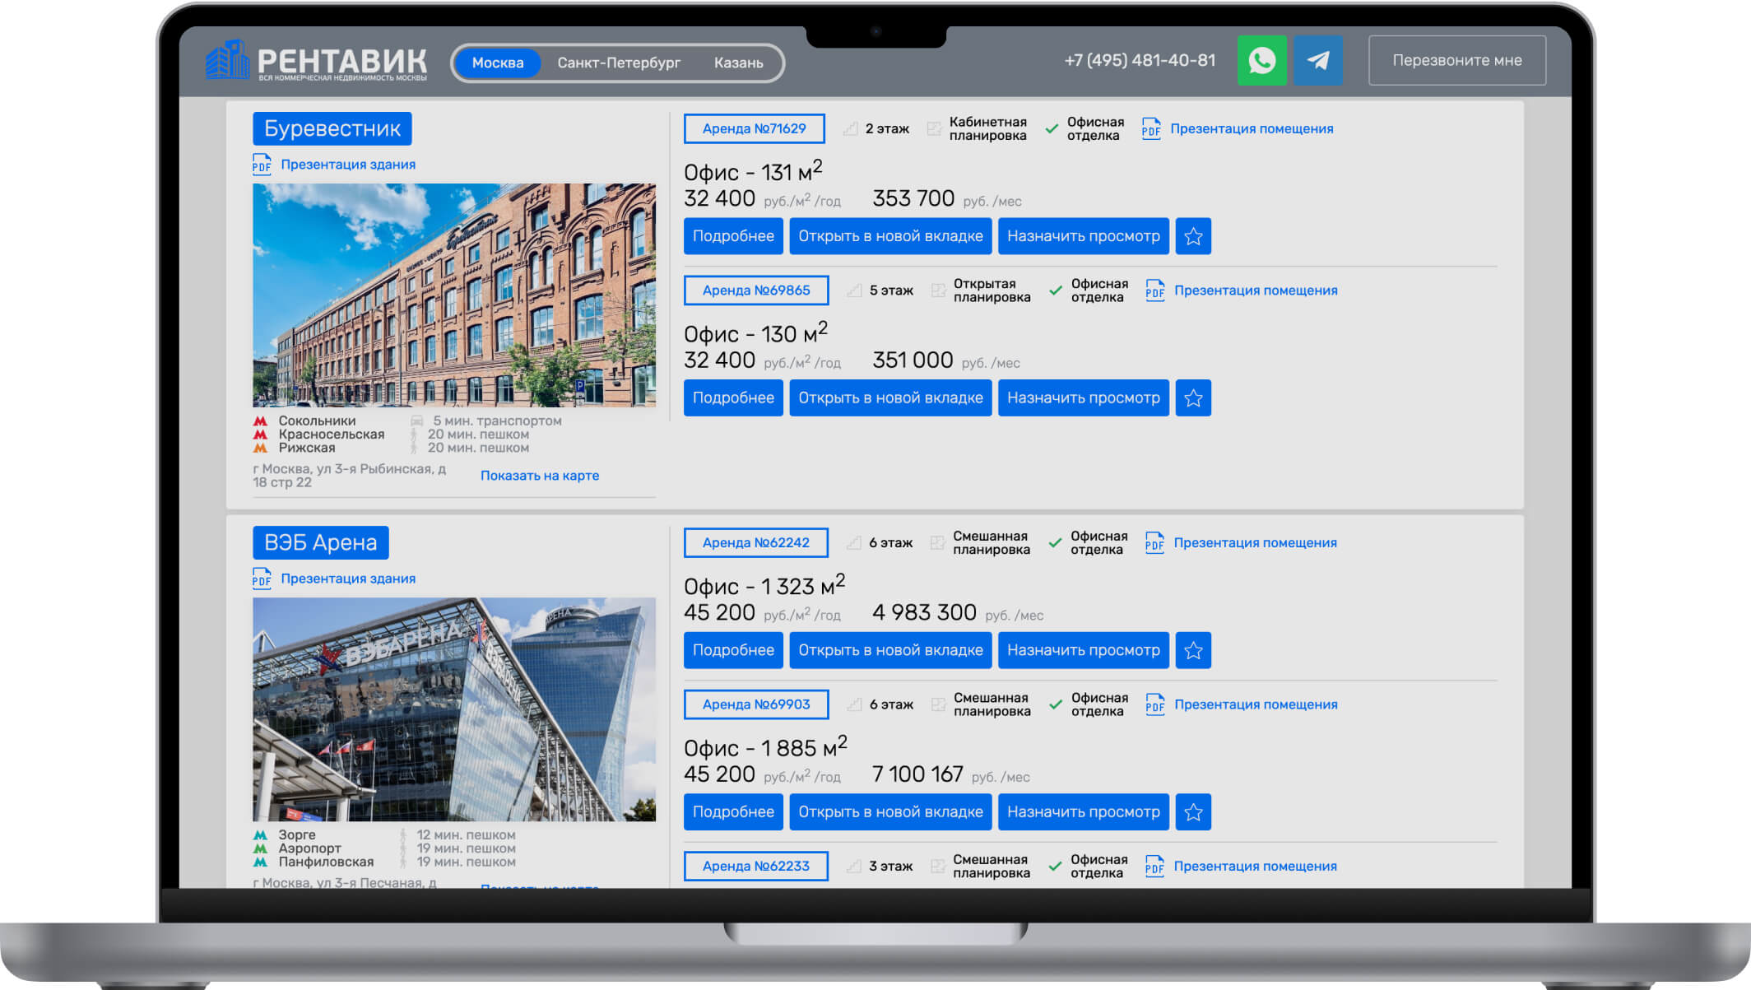Star the 130 м² office listing
1751x990 pixels.
(1193, 398)
